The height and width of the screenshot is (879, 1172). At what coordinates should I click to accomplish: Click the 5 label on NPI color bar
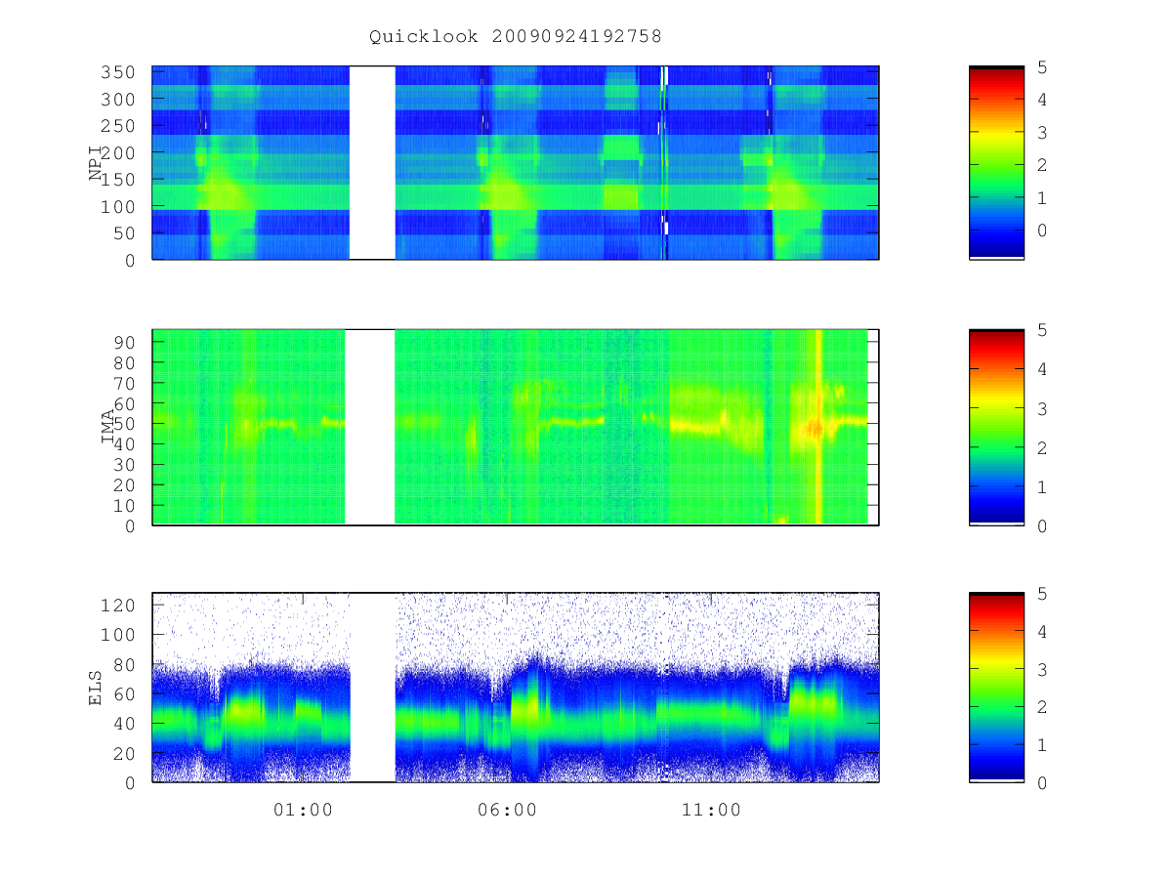(x=1042, y=67)
